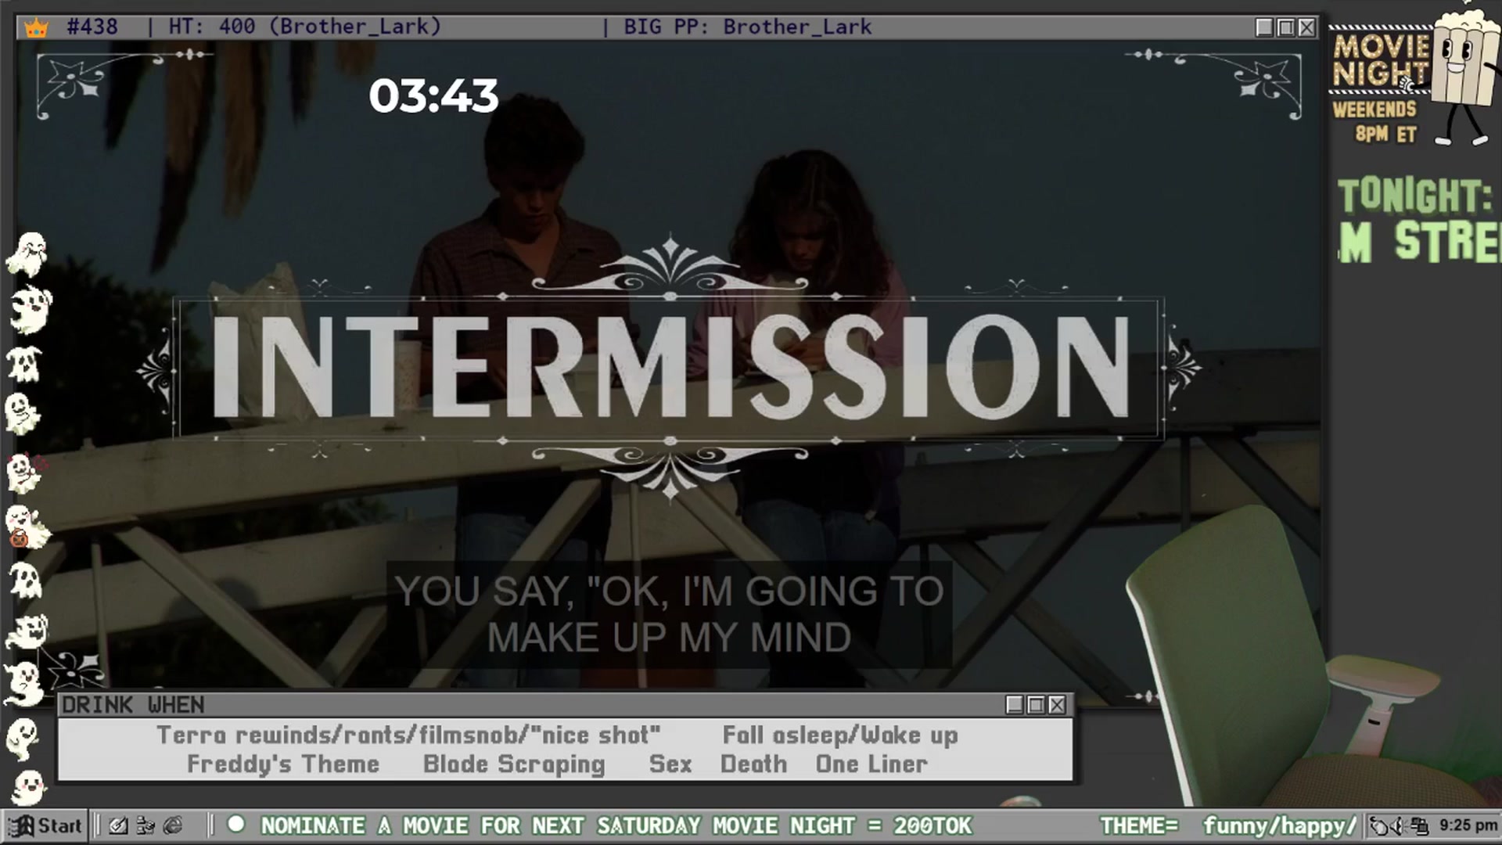Open the volume speaker tray icon
1502x845 pixels.
pyautogui.click(x=1398, y=826)
